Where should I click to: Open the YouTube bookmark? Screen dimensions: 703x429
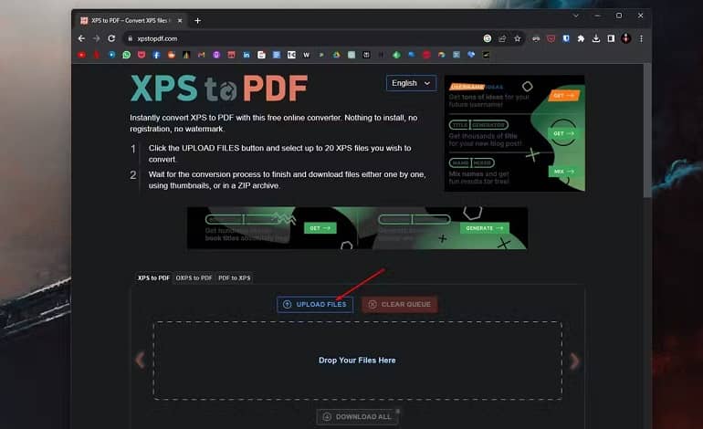[81, 55]
